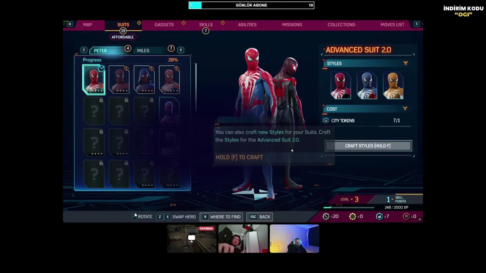This screenshot has width=486, height=273.
Task: Click the red currency icon at the far right
Action: pyautogui.click(x=406, y=217)
